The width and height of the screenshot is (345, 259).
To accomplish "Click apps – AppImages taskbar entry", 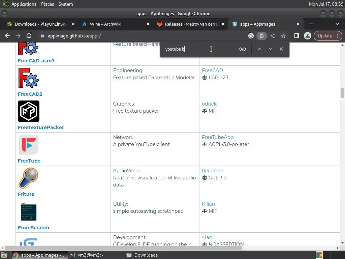I will click(40, 255).
